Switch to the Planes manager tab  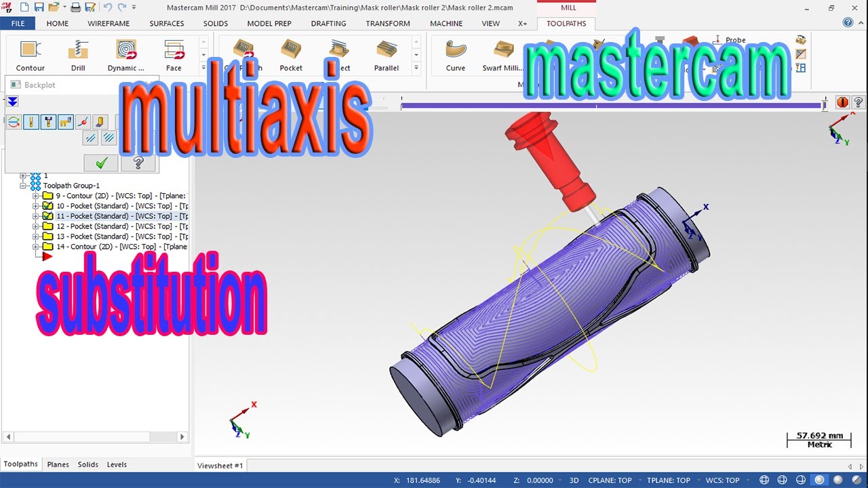point(58,464)
